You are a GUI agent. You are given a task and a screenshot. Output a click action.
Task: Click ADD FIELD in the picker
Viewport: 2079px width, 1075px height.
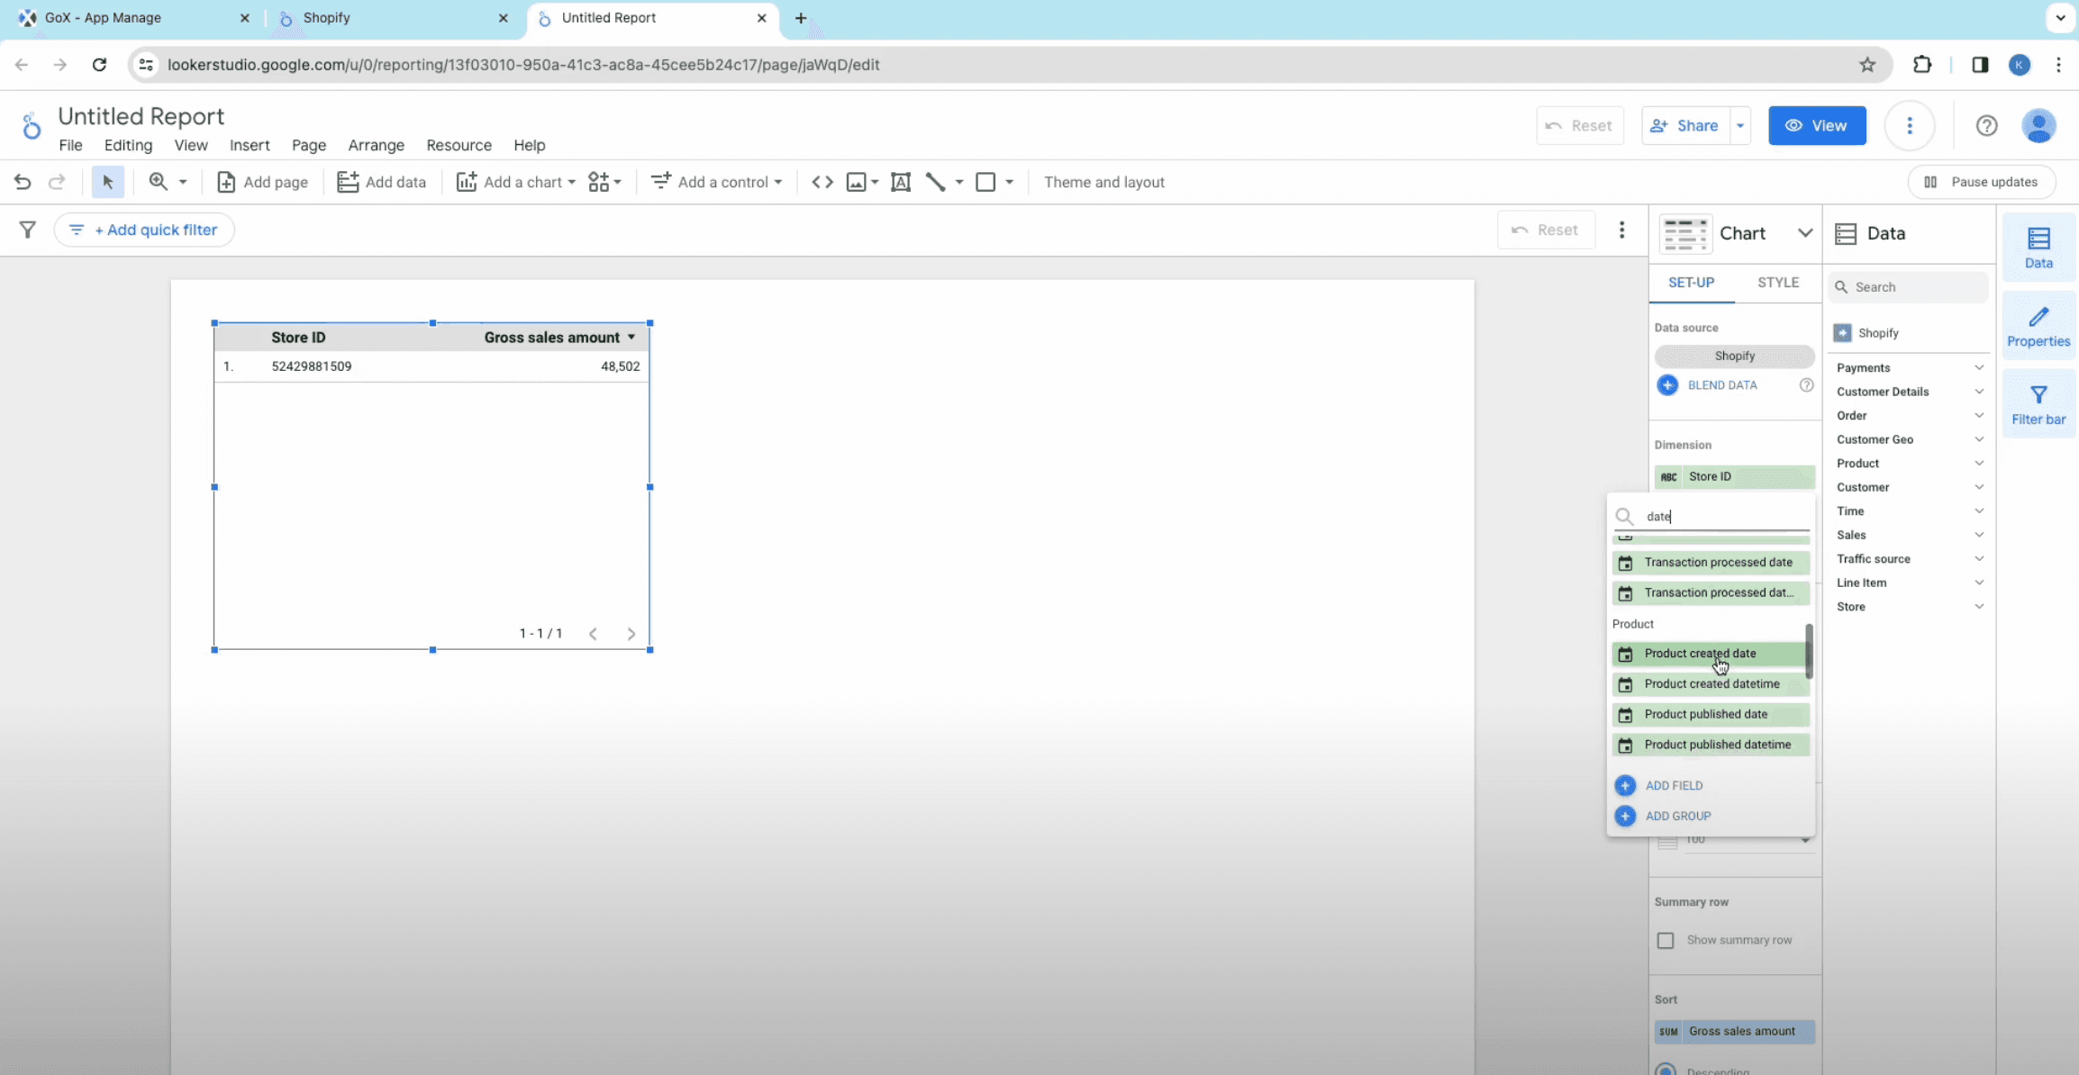pos(1673,785)
